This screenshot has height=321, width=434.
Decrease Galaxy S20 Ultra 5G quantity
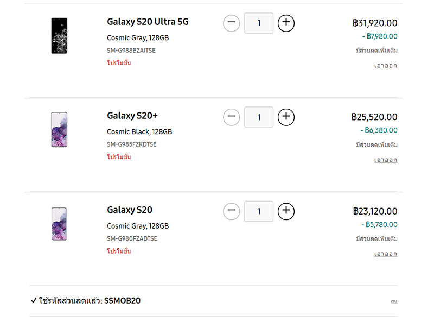click(231, 23)
